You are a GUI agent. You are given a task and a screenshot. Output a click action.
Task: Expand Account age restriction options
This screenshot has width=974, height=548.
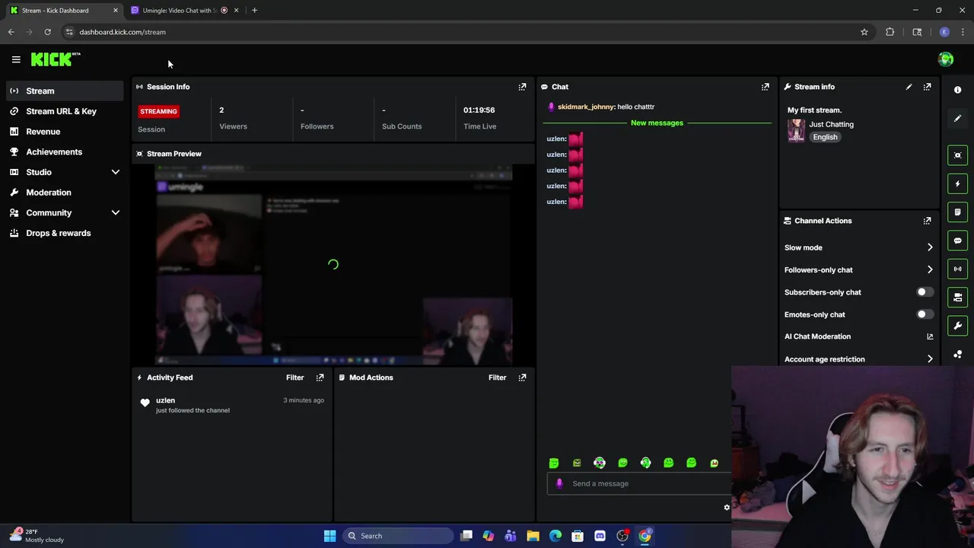tap(930, 359)
